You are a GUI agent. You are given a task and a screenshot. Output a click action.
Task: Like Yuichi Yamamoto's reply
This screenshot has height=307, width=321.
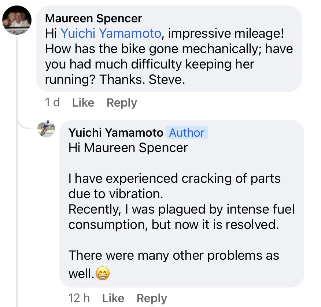coord(113,298)
